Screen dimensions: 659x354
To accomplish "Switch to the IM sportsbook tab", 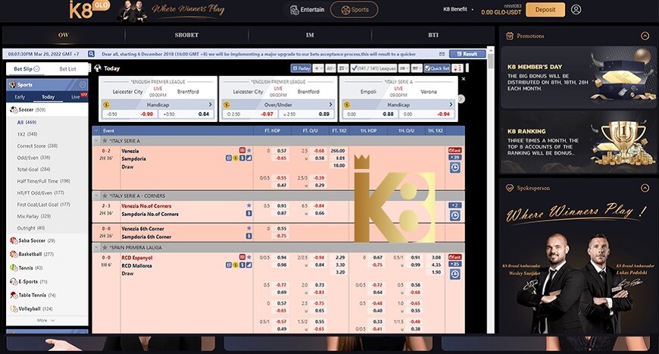I will point(310,35).
